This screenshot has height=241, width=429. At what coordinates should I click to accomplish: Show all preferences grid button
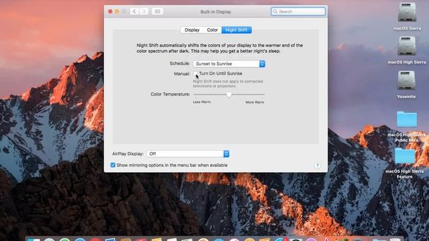click(158, 11)
